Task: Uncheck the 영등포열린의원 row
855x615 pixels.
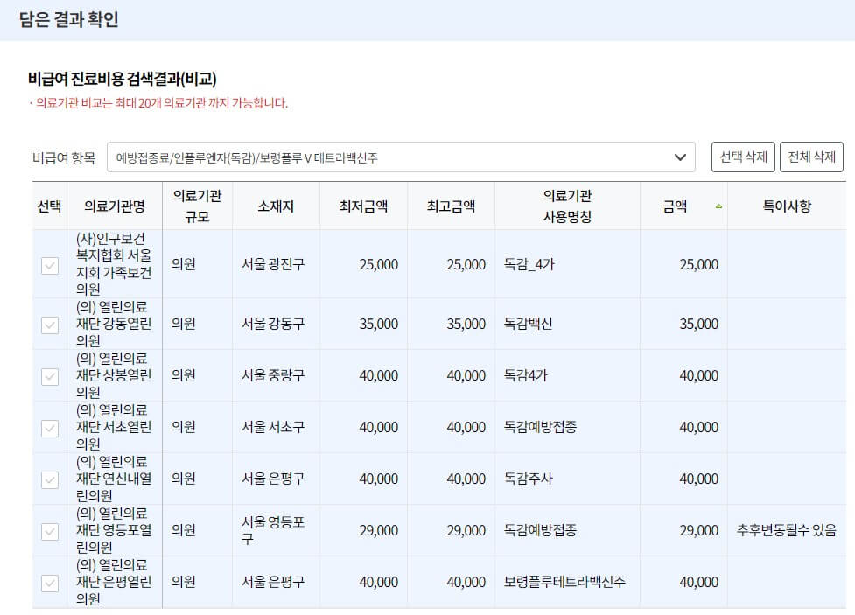Action: tap(48, 530)
